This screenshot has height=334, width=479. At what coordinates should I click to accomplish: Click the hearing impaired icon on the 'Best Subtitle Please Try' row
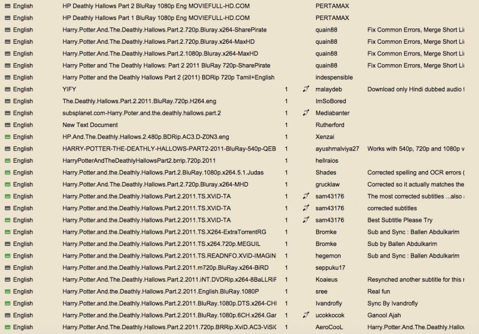point(306,220)
